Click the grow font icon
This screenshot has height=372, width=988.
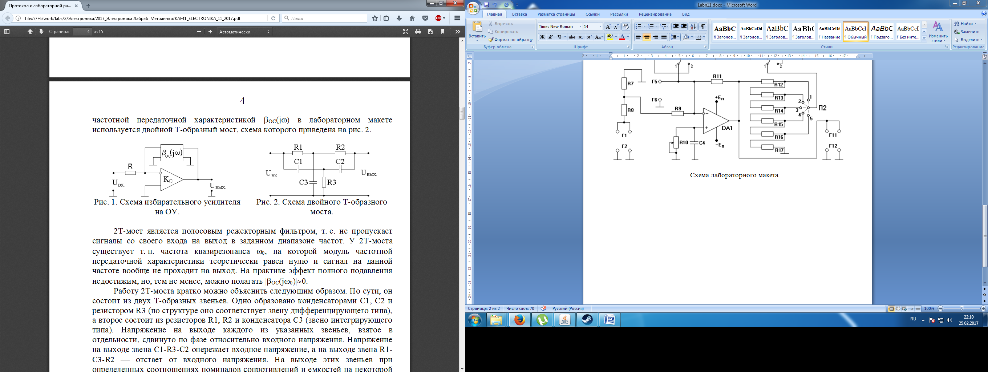tap(608, 27)
